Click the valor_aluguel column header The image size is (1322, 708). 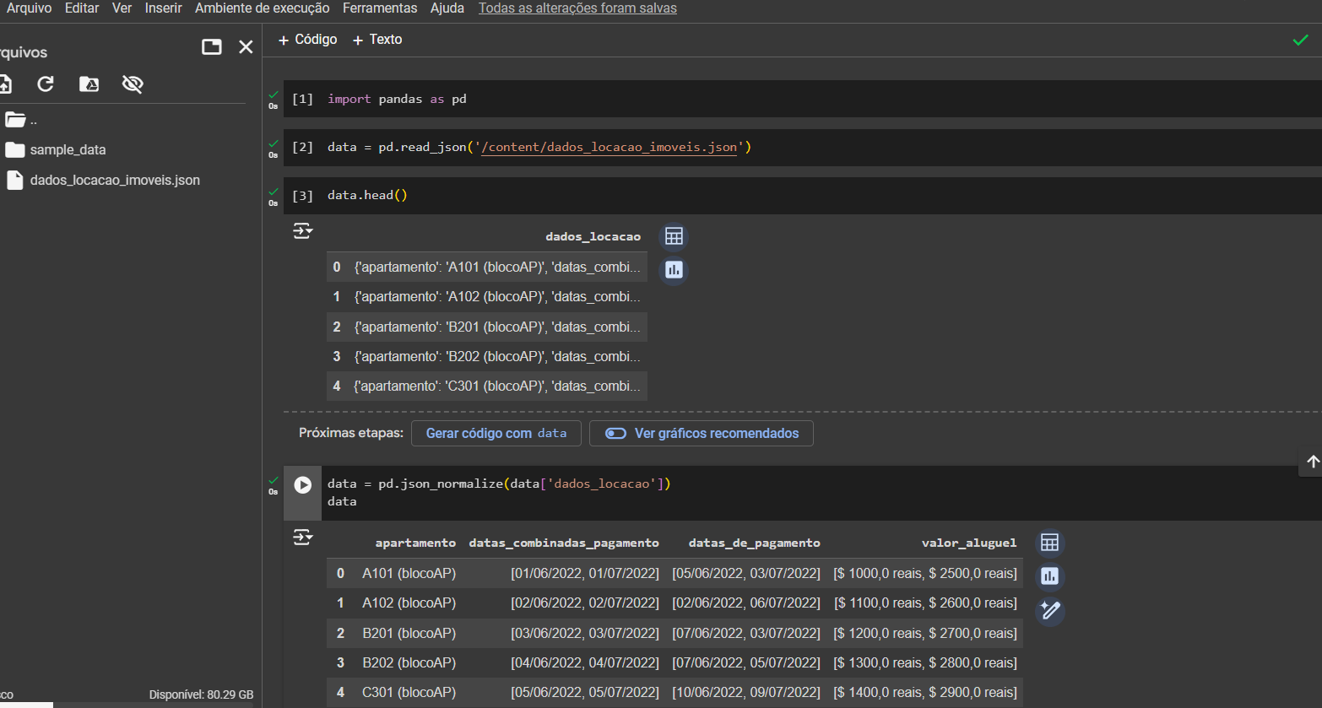tap(969, 543)
